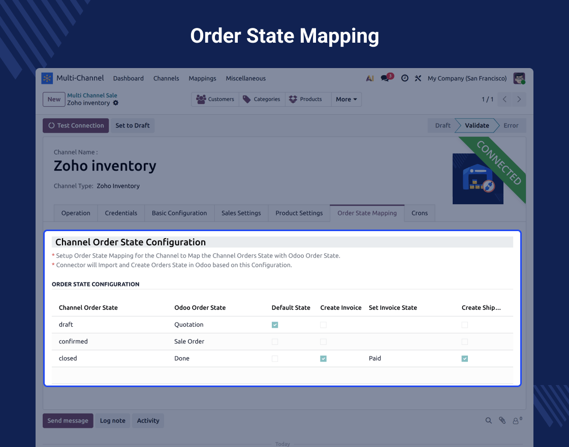Sort by Set Invoice State column header
The height and width of the screenshot is (447, 569).
click(x=393, y=308)
